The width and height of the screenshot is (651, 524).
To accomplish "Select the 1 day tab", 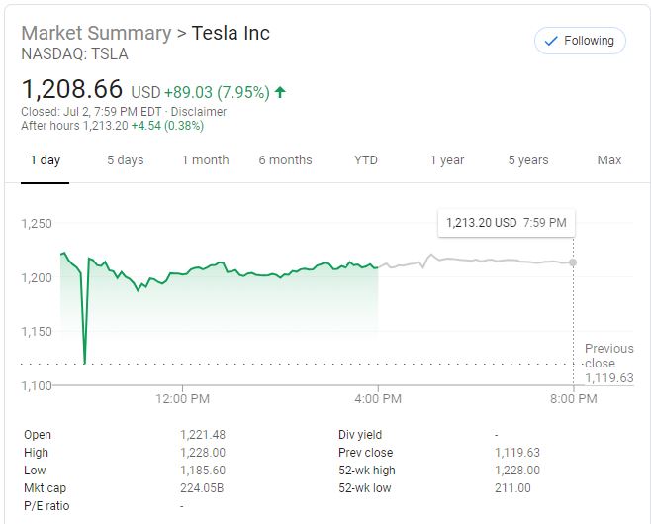I will pyautogui.click(x=45, y=160).
